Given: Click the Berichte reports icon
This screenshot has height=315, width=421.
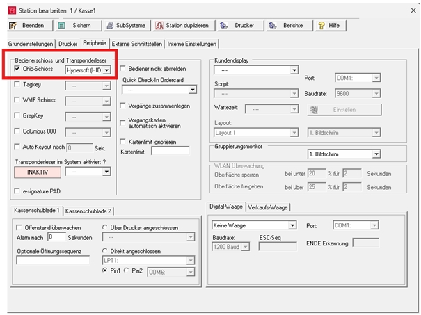Looking at the screenshot, I should click(271, 26).
